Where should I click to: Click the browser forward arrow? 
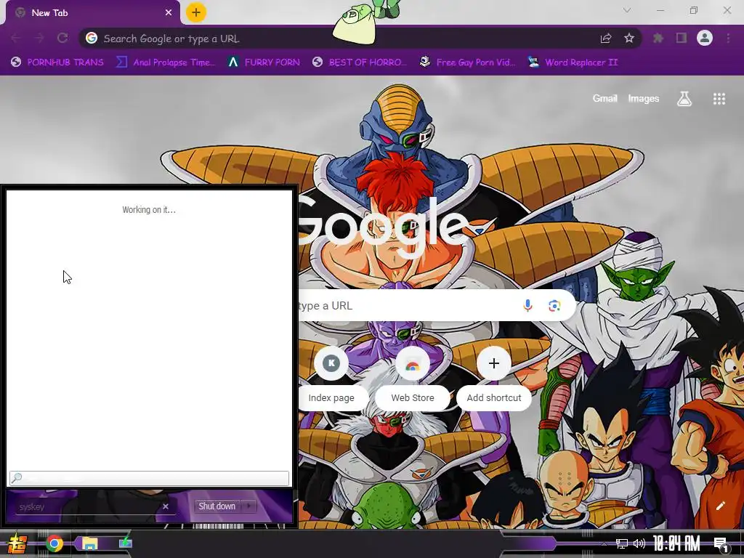(x=39, y=38)
